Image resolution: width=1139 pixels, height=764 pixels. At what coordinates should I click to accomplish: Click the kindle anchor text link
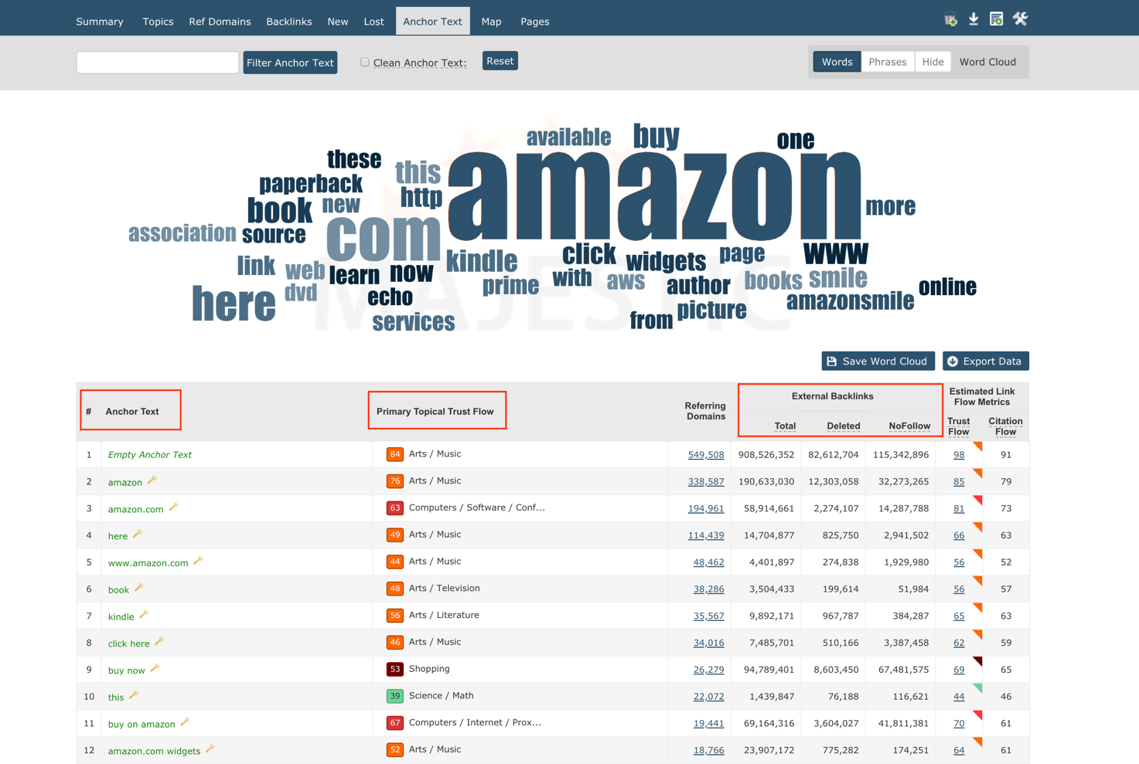tap(121, 616)
